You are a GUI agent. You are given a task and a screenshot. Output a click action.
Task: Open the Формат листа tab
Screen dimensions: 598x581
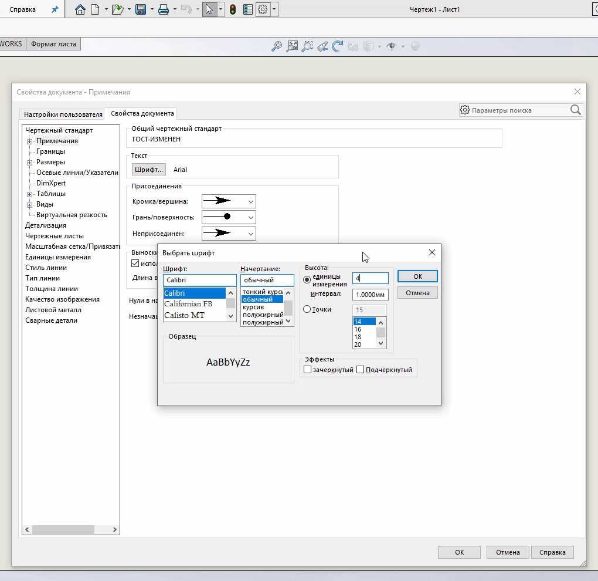[53, 44]
